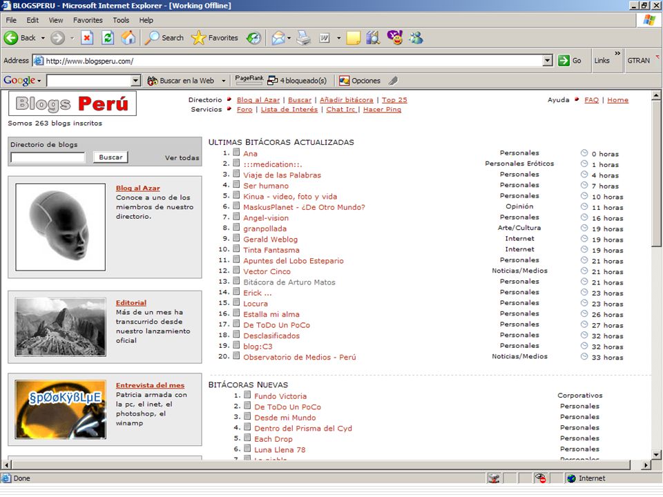
Task: Open the File menu
Action: coord(11,20)
